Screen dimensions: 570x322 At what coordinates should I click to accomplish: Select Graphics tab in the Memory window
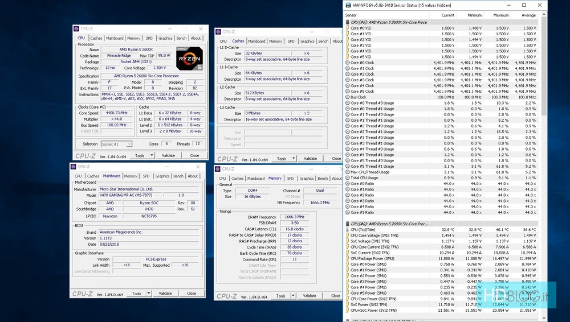click(x=307, y=178)
